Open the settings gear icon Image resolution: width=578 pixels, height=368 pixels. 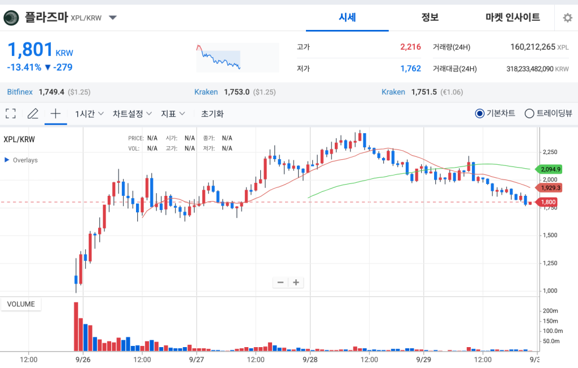tap(567, 17)
